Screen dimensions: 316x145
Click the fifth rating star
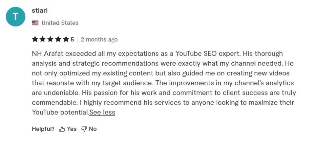tap(66, 40)
